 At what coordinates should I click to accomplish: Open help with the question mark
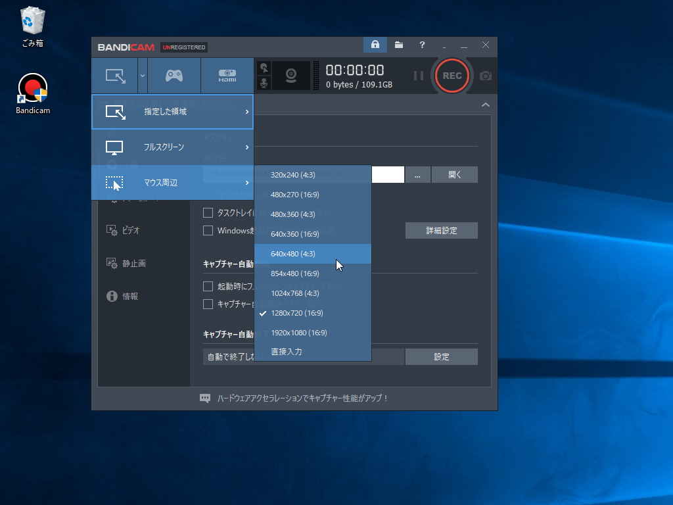click(422, 45)
